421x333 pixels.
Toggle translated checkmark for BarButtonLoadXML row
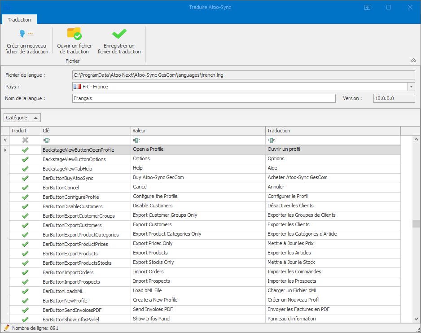coord(25,291)
